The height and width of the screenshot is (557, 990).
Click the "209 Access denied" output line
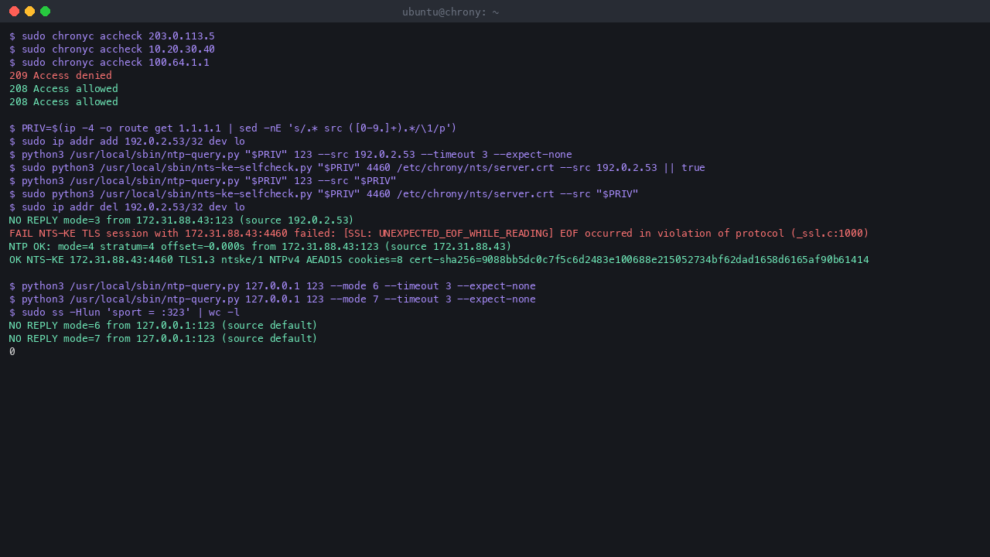(x=60, y=76)
